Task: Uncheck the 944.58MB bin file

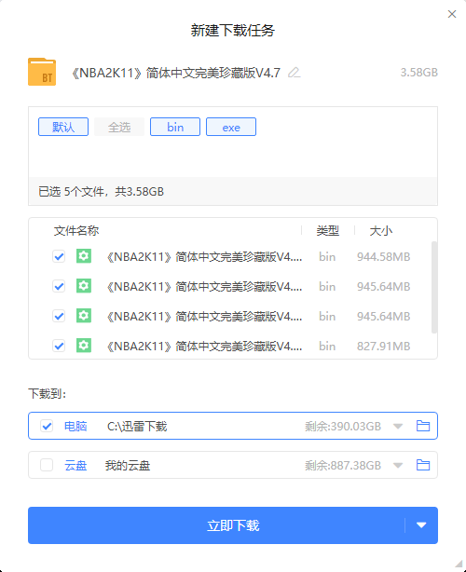Action: pos(59,256)
